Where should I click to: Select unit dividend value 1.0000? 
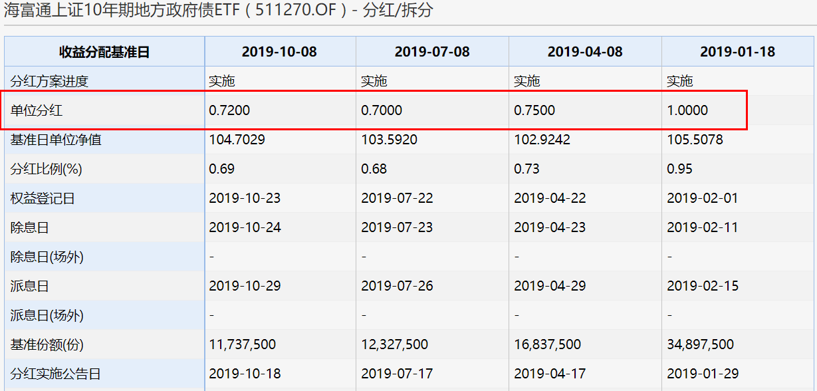tap(687, 110)
